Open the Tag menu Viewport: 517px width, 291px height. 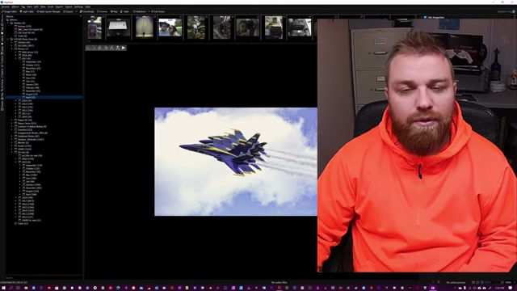[23, 6]
